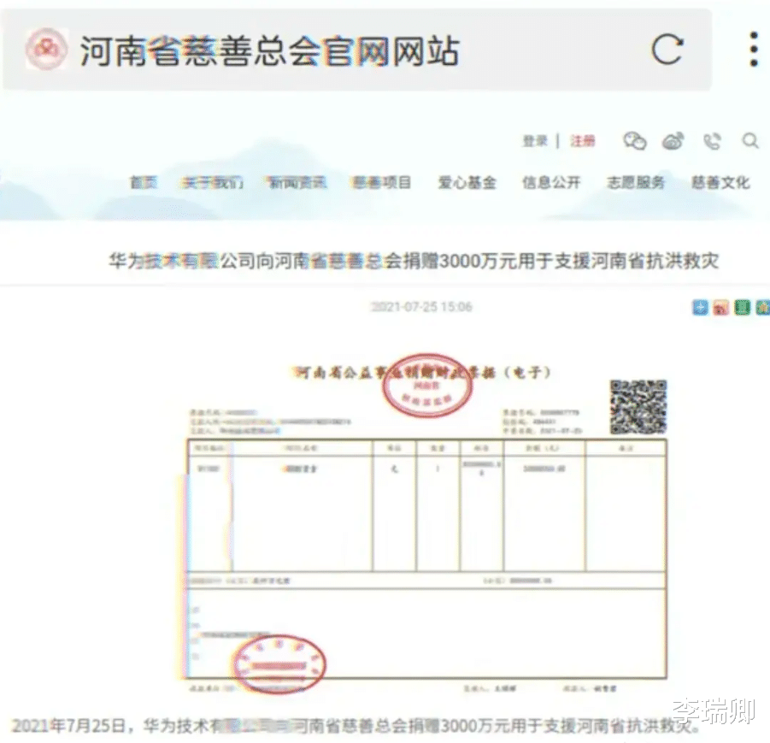Open the 志愿服务 menu item
This screenshot has height=743, width=770.
[x=636, y=183]
